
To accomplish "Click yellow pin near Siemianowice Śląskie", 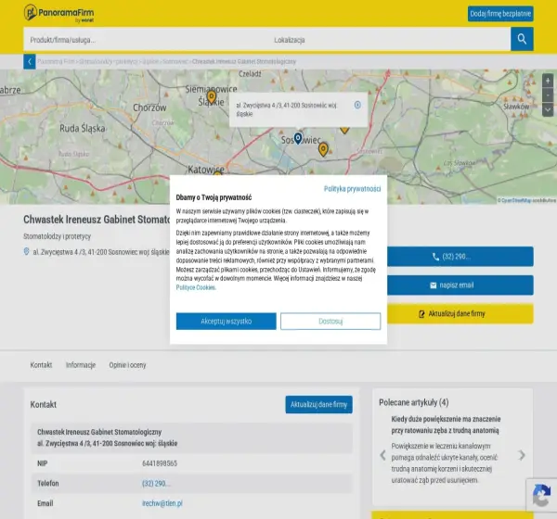I will point(212,96).
